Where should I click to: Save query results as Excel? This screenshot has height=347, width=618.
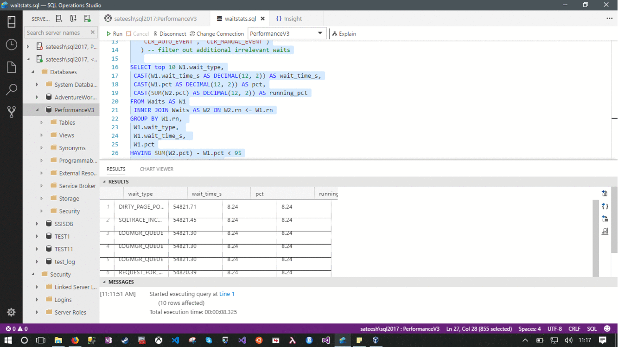pos(605,218)
